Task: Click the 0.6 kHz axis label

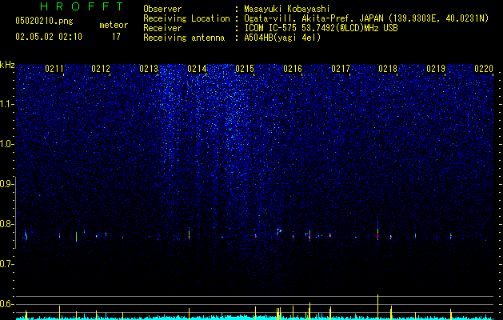Action: pos(7,304)
